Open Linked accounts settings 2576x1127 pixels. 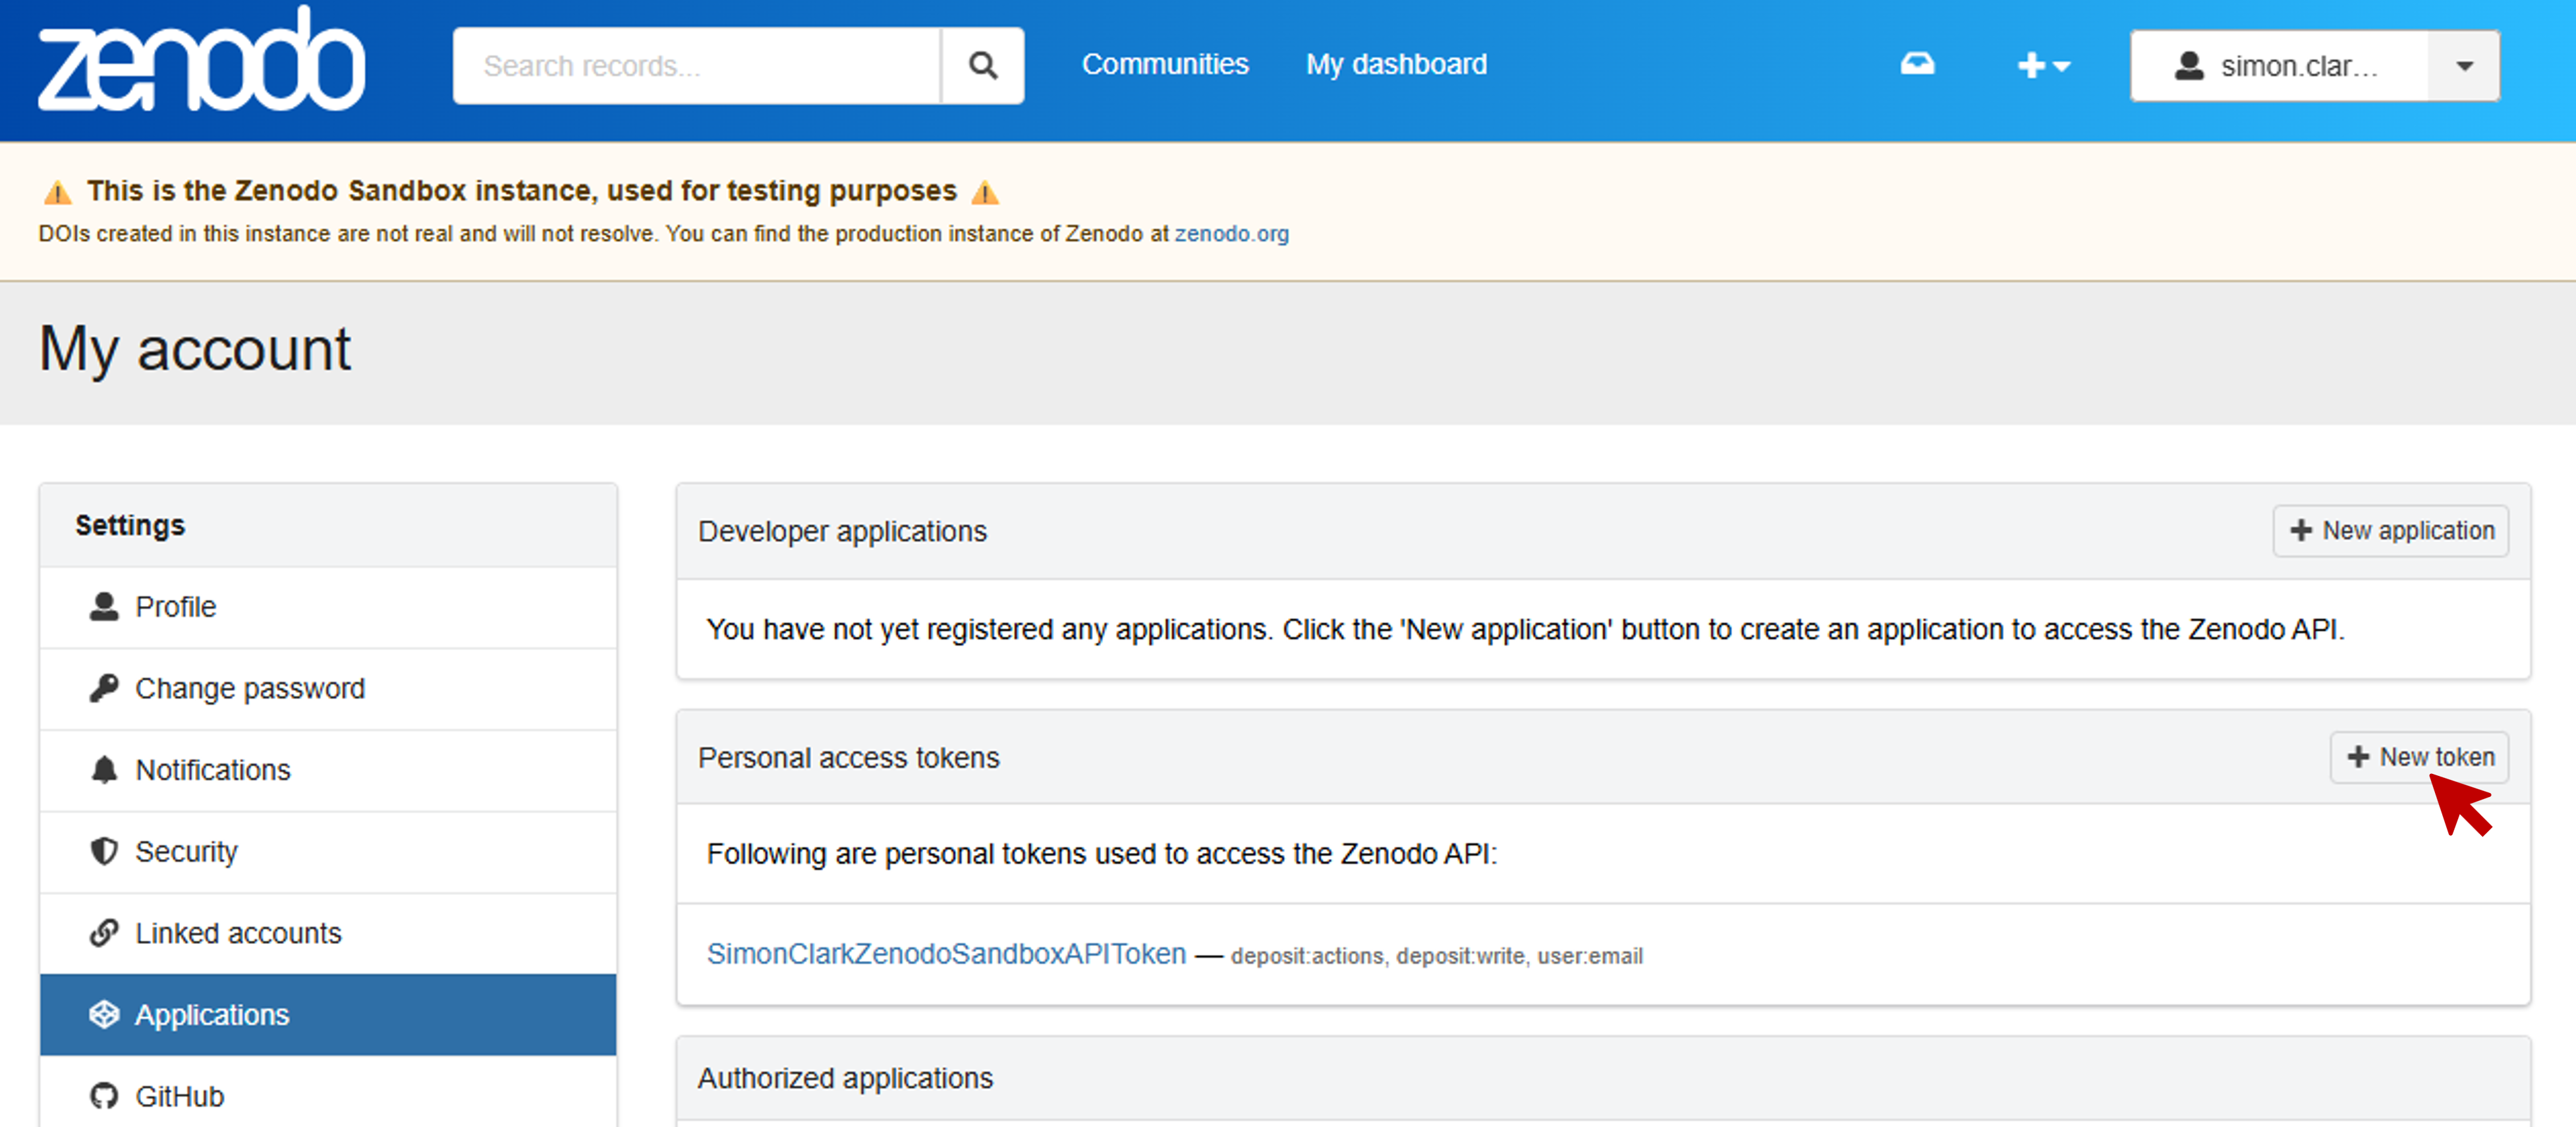tap(328, 933)
